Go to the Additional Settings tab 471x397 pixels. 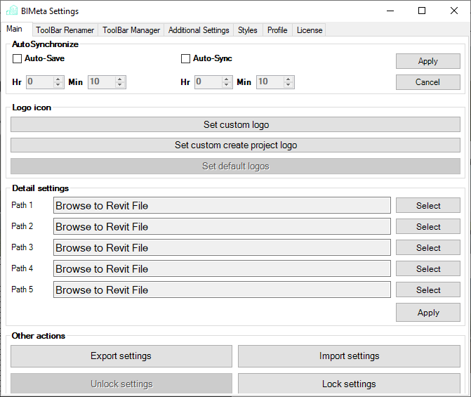[x=199, y=30]
